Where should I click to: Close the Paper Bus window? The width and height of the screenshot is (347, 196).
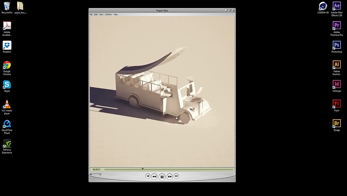point(233,10)
